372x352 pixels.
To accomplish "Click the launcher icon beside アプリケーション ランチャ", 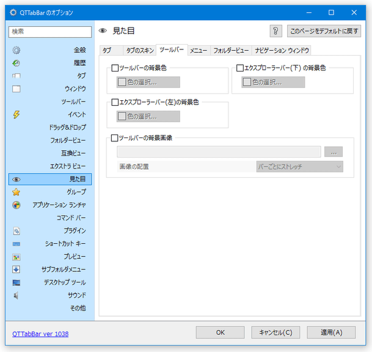I will (16, 205).
